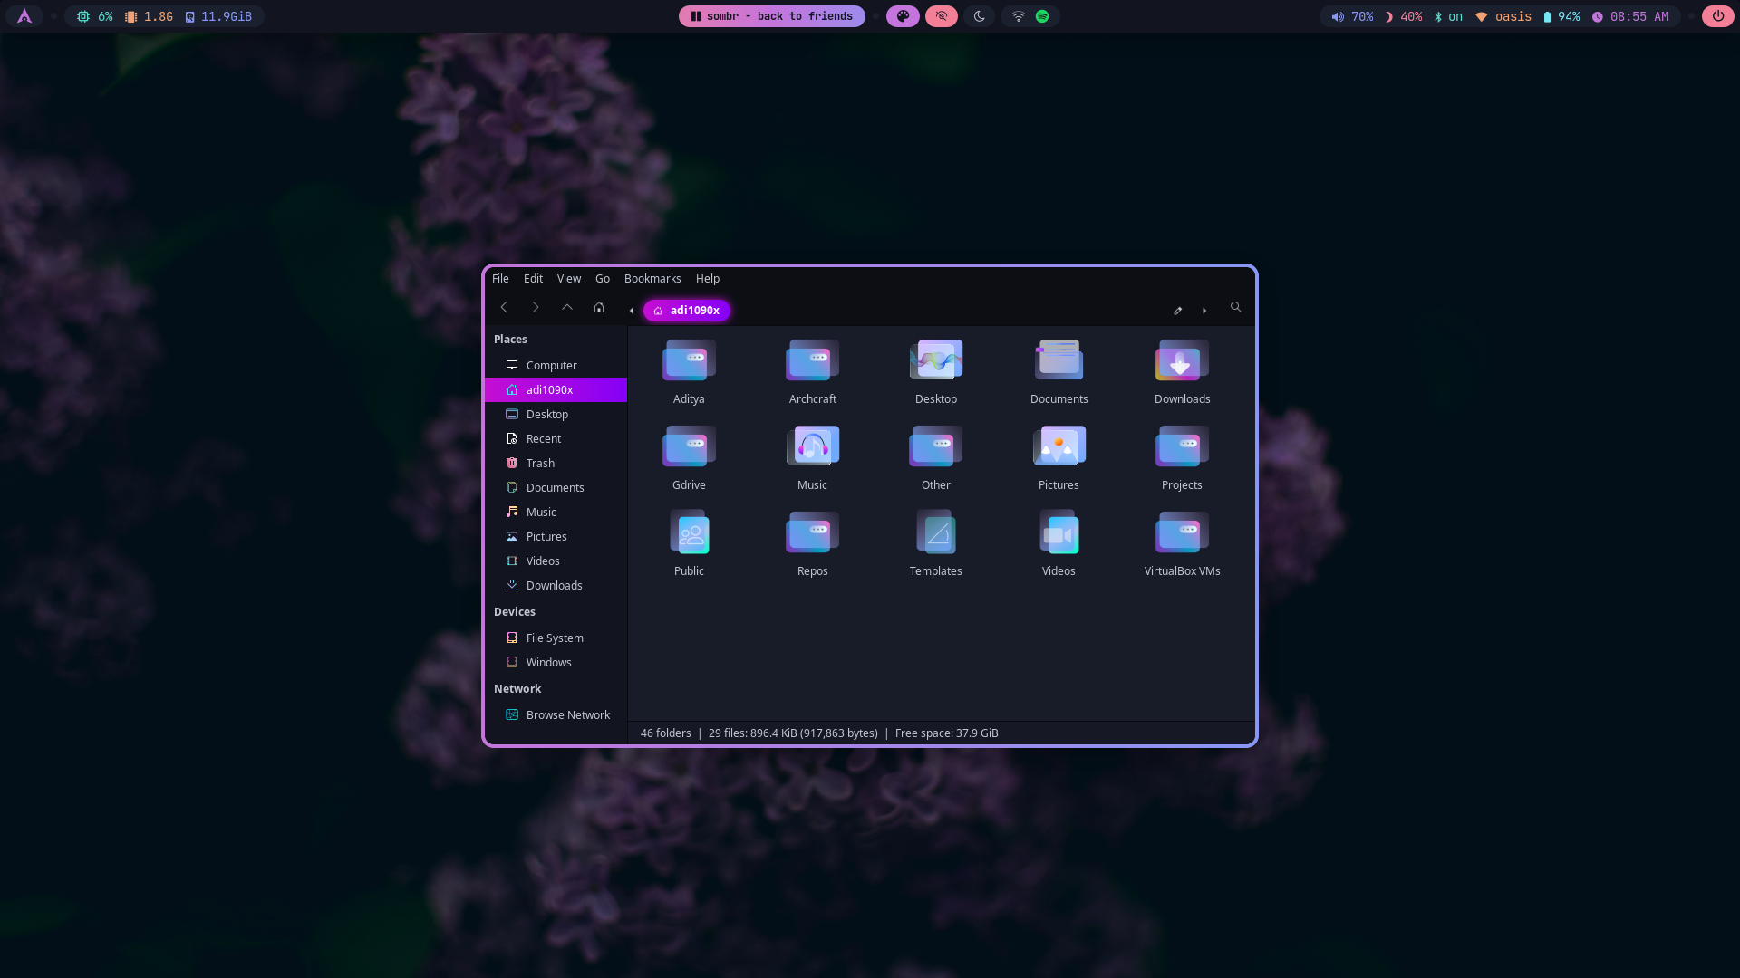Viewport: 1740px width, 978px height.
Task: Open the file search icon
Action: pyautogui.click(x=1235, y=308)
